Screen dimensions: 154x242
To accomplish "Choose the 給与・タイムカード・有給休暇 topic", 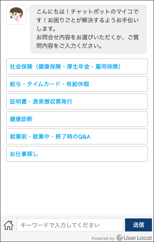I will pos(77,84).
